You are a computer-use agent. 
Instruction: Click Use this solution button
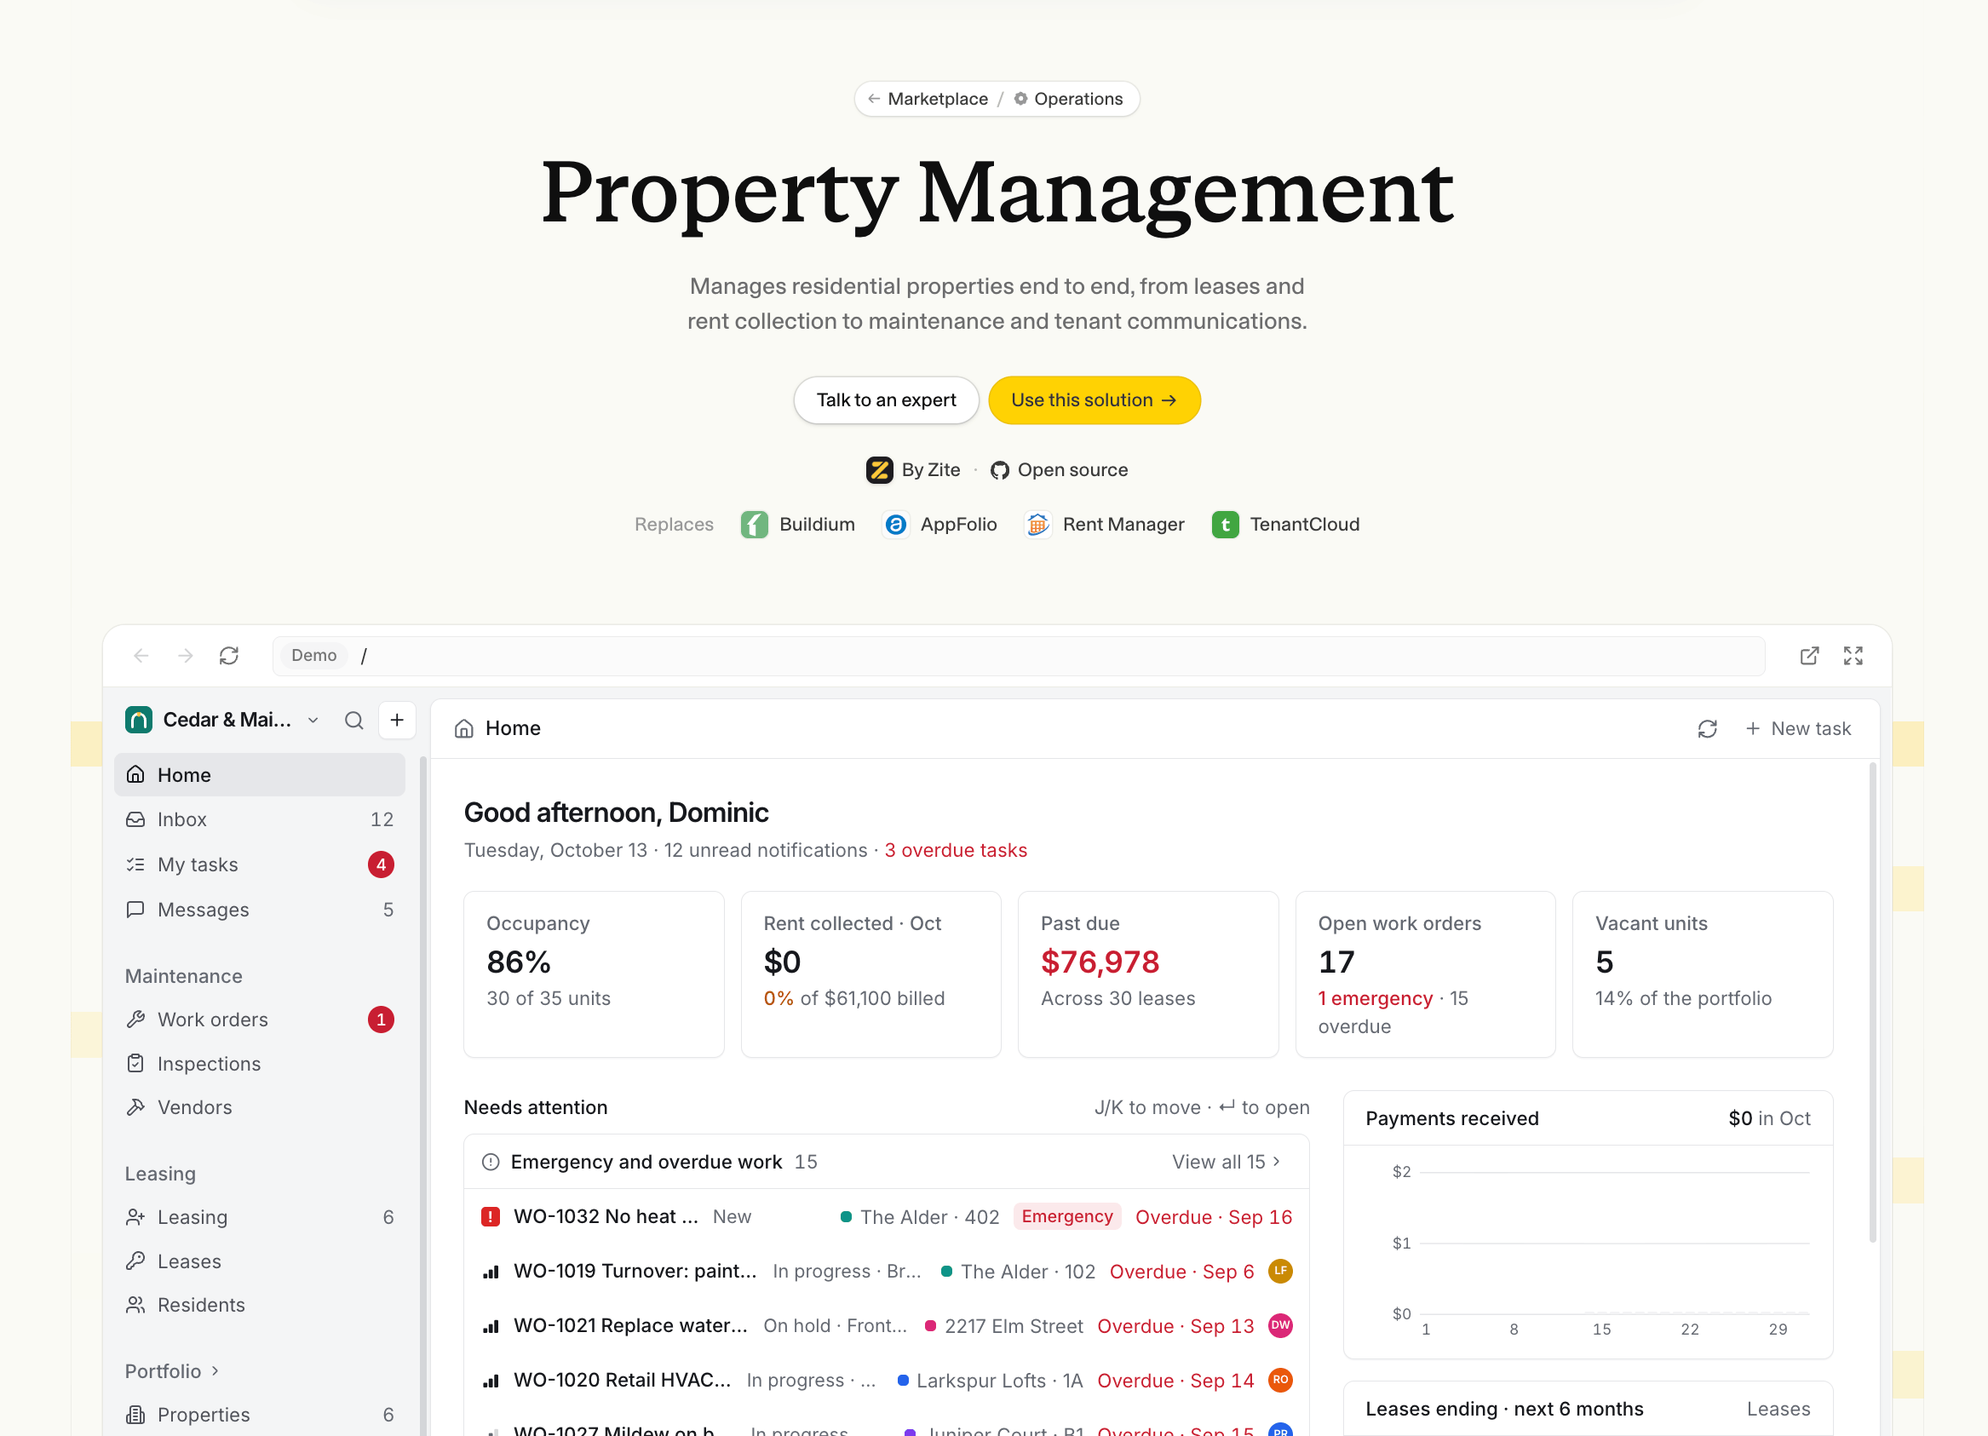1094,400
